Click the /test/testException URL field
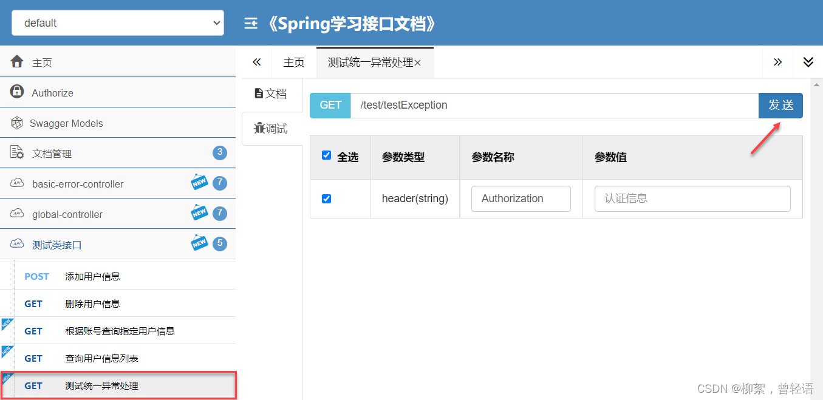 coord(555,105)
